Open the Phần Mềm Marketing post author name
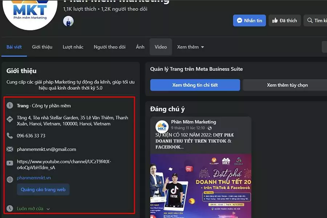Viewport: 327px width, 218px height. coord(194,122)
